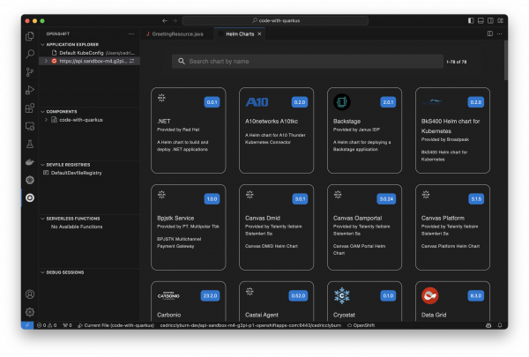Collapse the Devfile Registries section

point(41,165)
